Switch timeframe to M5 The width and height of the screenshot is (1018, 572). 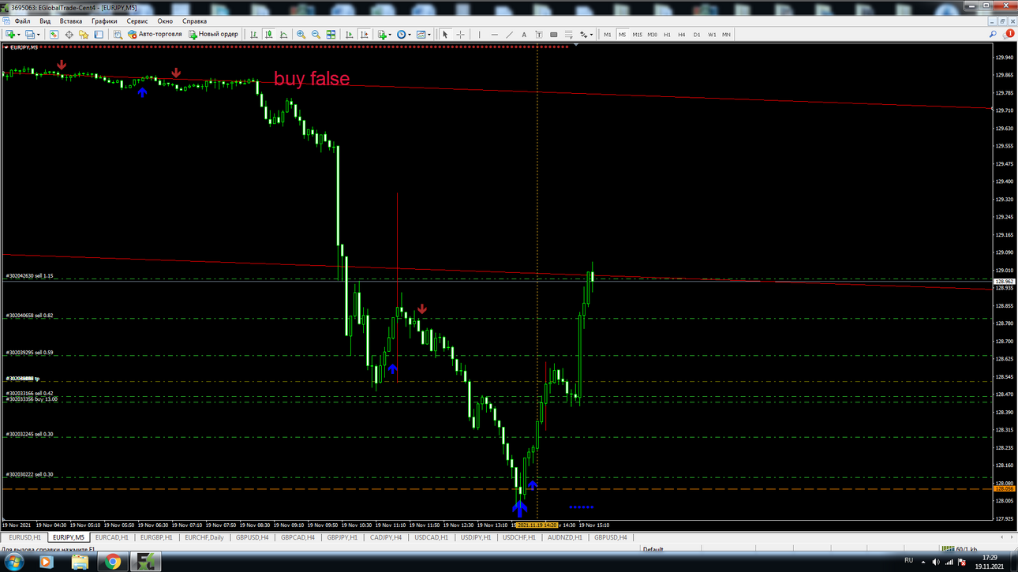pos(623,35)
